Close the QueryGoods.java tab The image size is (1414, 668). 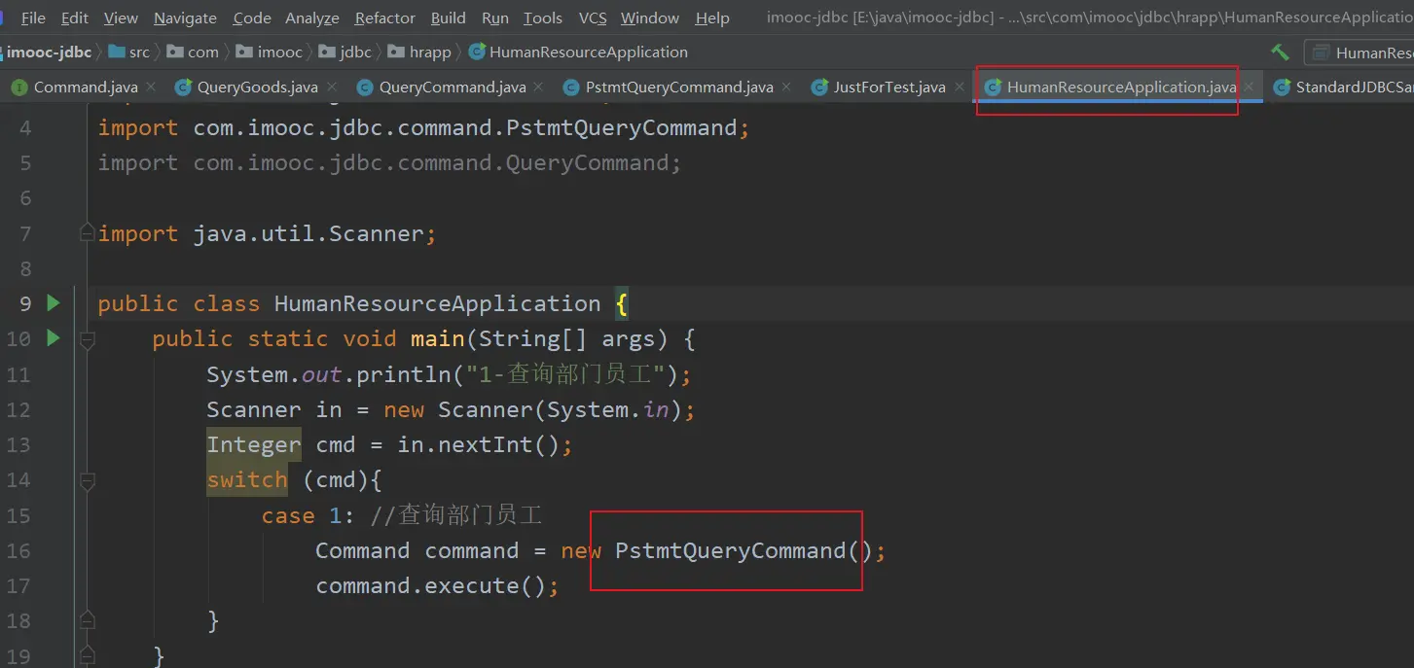click(332, 88)
